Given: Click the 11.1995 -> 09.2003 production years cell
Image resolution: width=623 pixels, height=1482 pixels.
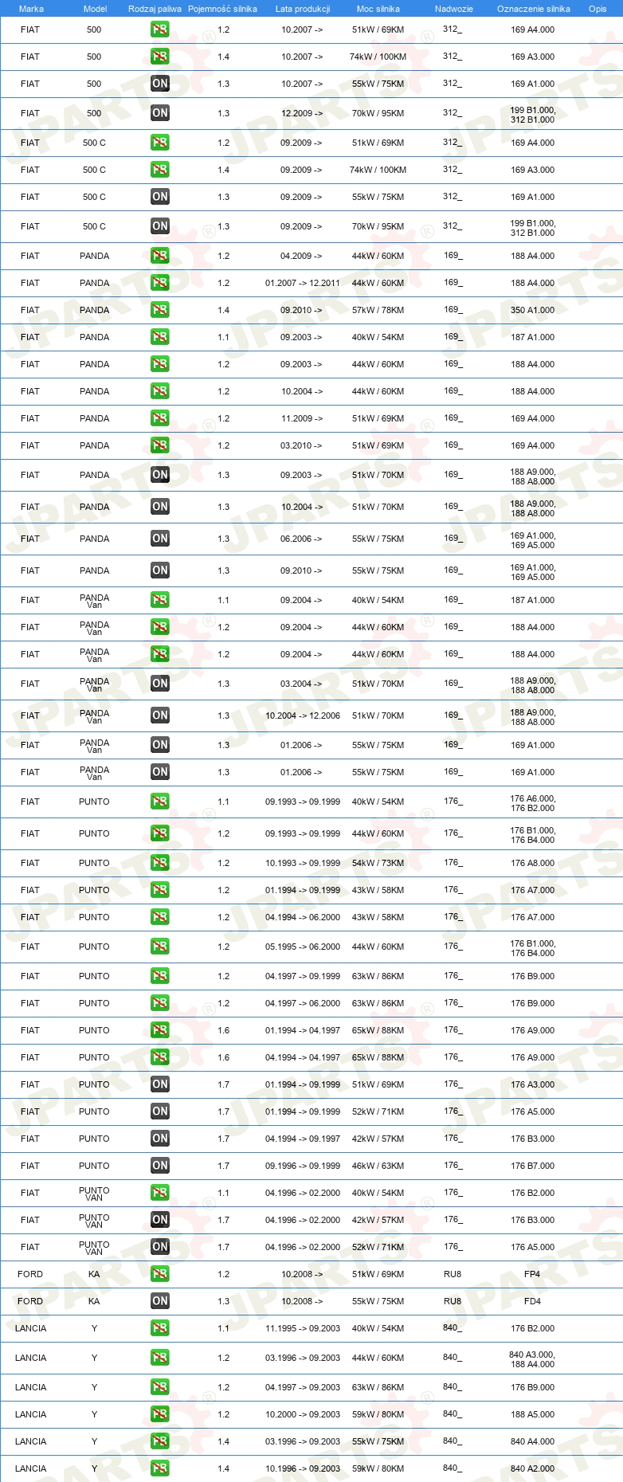Looking at the screenshot, I should pyautogui.click(x=303, y=1328).
